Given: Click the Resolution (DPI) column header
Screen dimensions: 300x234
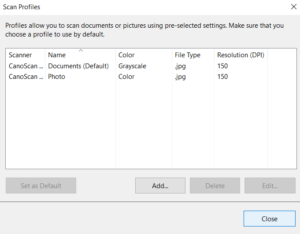Looking at the screenshot, I should (x=241, y=55).
